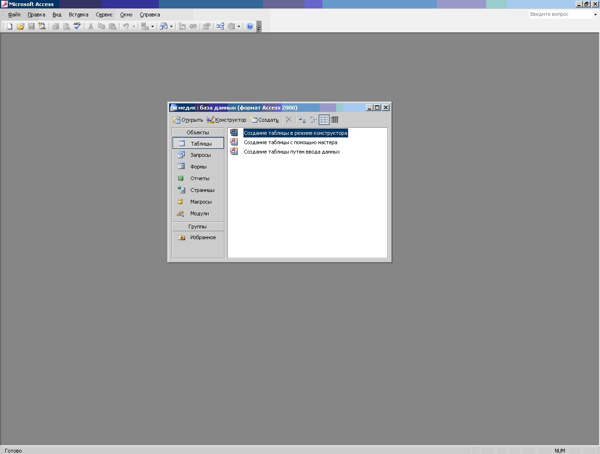Viewport: 600px width, 454px height.
Task: Click the Save floppy-disk icon
Action: click(31, 27)
